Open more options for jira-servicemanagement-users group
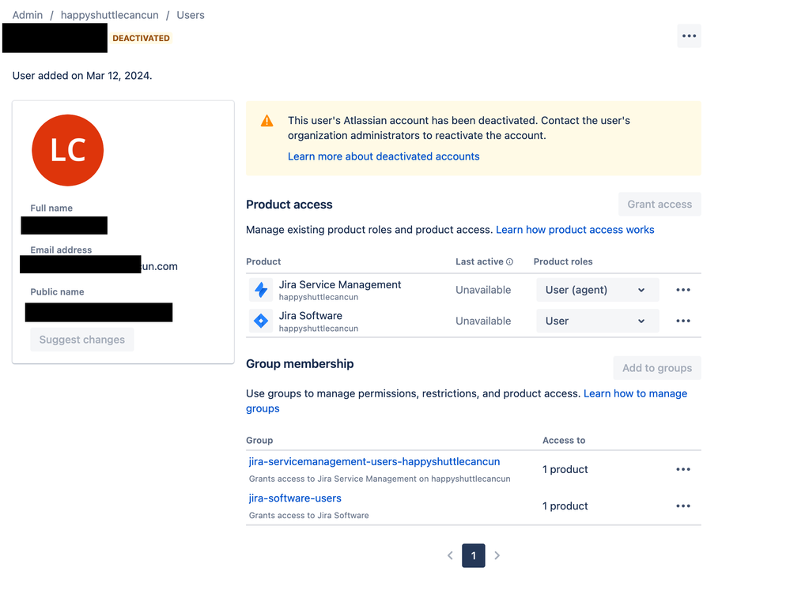Viewport: 790px width, 590px height. point(682,469)
